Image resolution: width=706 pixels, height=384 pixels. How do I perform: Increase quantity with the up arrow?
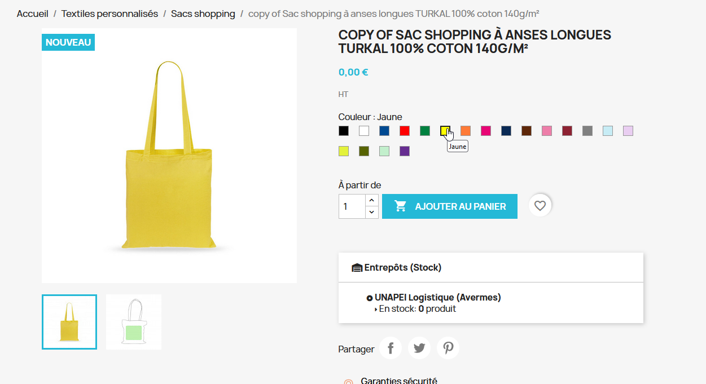tap(371, 200)
